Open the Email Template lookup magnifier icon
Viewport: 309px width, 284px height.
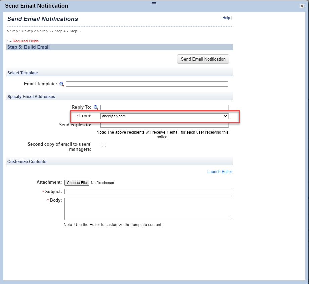pyautogui.click(x=62, y=84)
